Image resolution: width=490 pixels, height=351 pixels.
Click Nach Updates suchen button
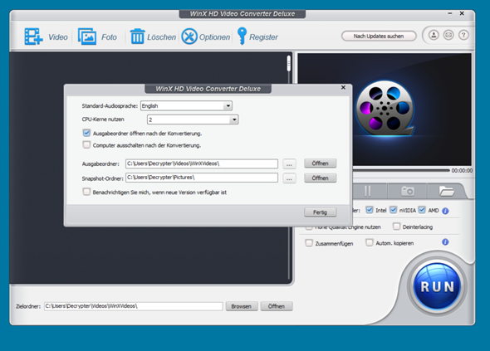379,37
